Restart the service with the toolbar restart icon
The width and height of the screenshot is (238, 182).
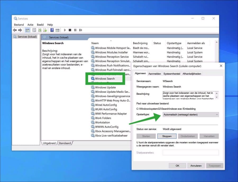pyautogui.click(x=81, y=30)
